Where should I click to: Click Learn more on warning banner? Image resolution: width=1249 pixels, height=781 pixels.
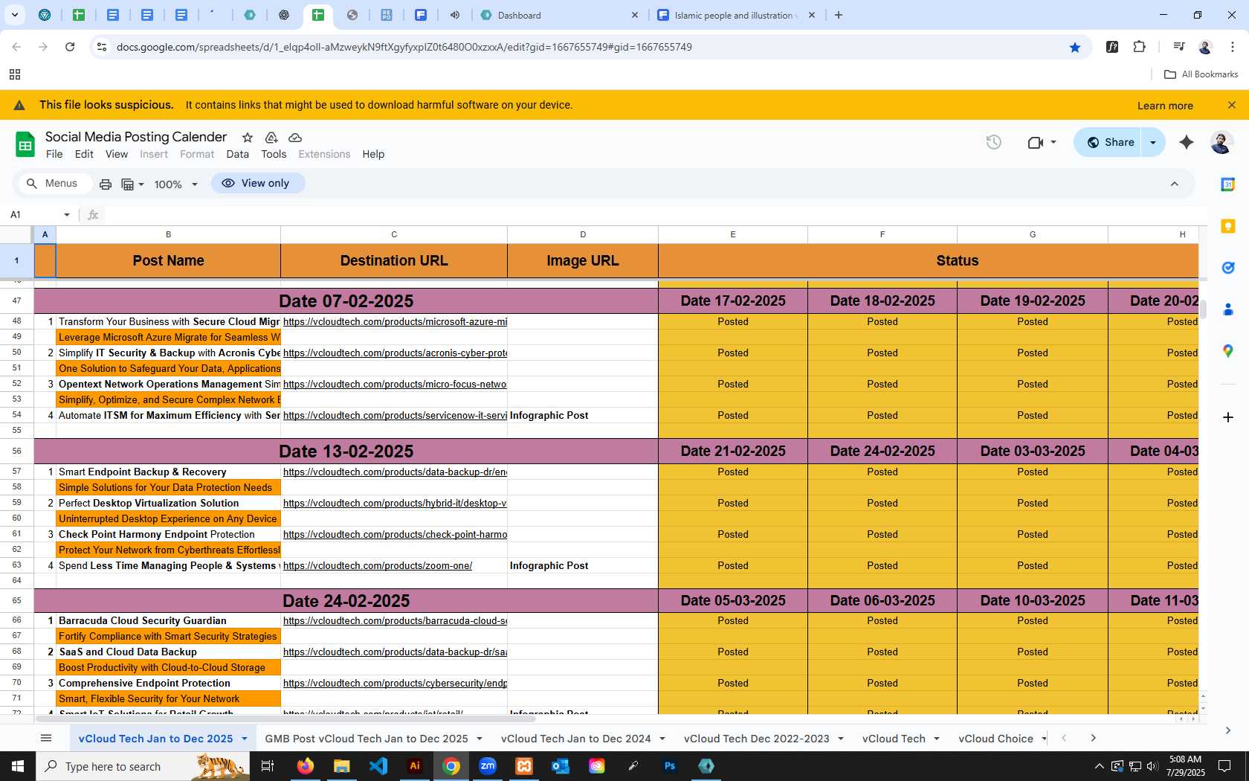[1165, 106]
